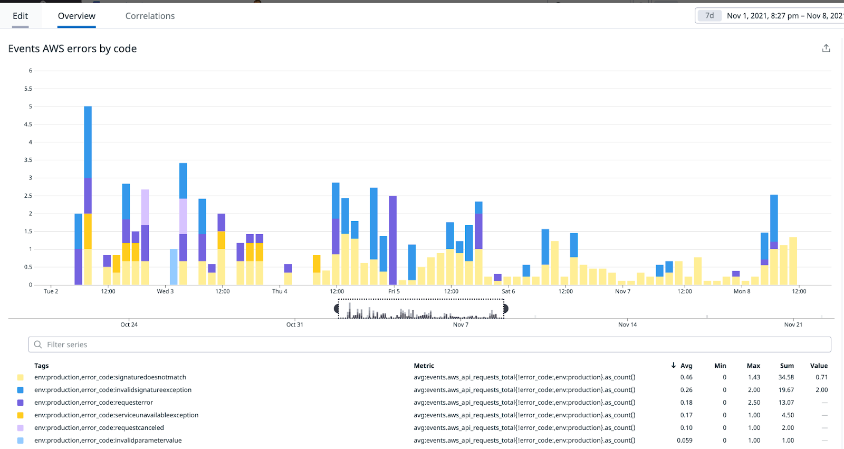Click requestcanceled lavender swatch
This screenshot has height=449, width=844.
click(21, 428)
